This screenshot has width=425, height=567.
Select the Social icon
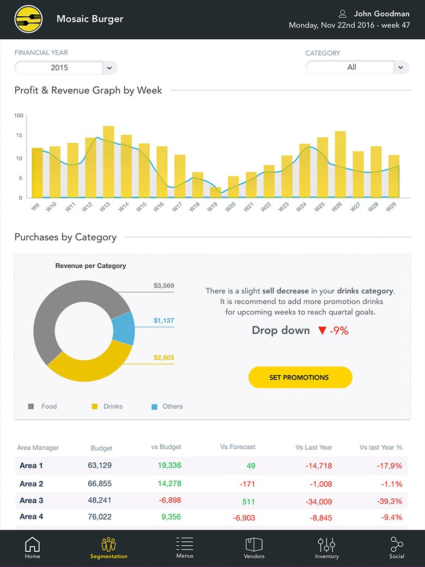pyautogui.click(x=396, y=547)
